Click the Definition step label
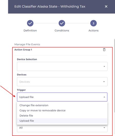115x136 pixels. tap(30, 31)
